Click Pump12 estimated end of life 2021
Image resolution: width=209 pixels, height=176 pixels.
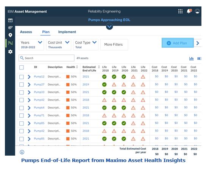point(86,77)
